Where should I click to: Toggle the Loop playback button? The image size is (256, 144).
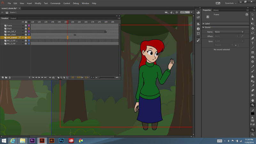click(53, 77)
